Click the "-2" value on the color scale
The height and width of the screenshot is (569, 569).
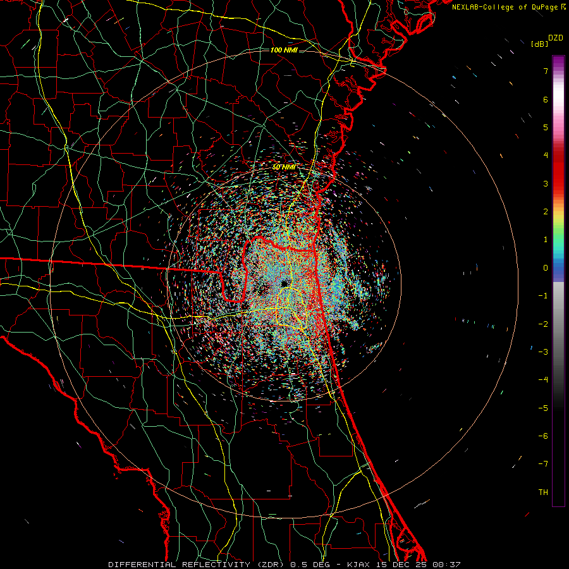[543, 324]
